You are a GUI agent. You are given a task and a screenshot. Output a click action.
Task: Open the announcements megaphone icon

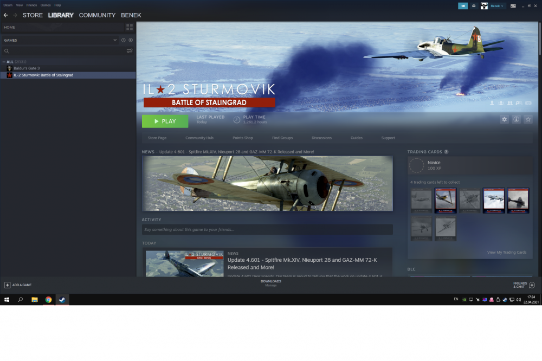tap(462, 6)
